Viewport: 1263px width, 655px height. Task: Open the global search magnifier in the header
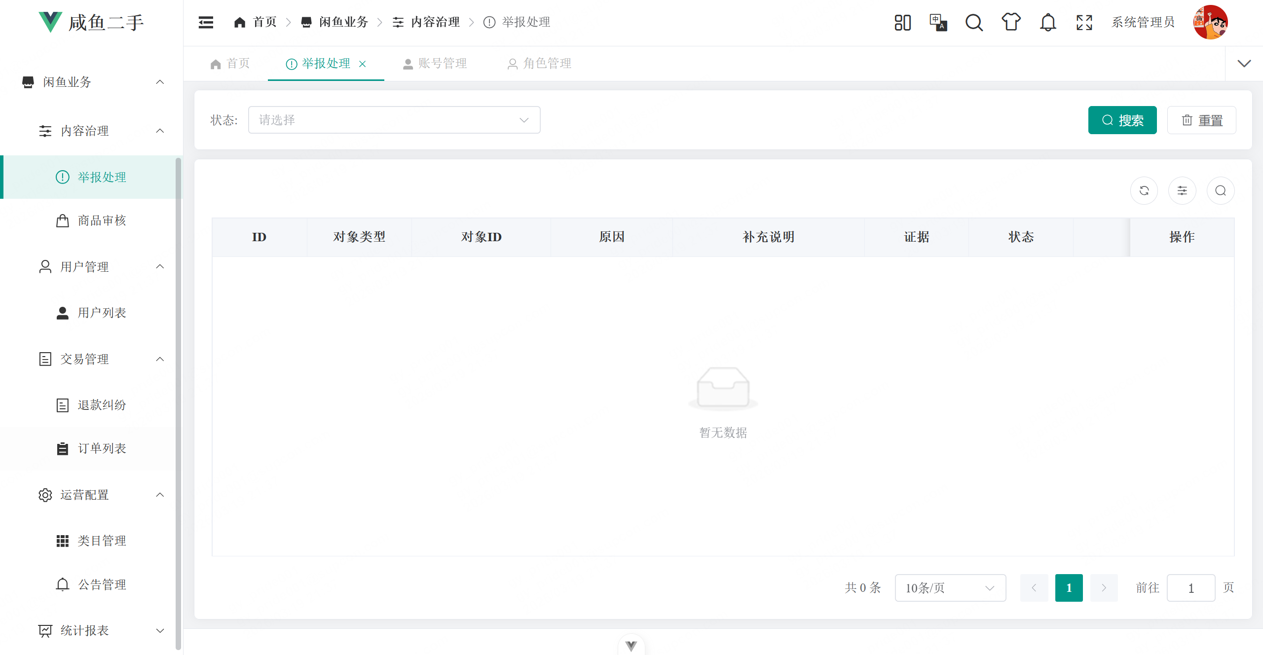[x=974, y=22]
